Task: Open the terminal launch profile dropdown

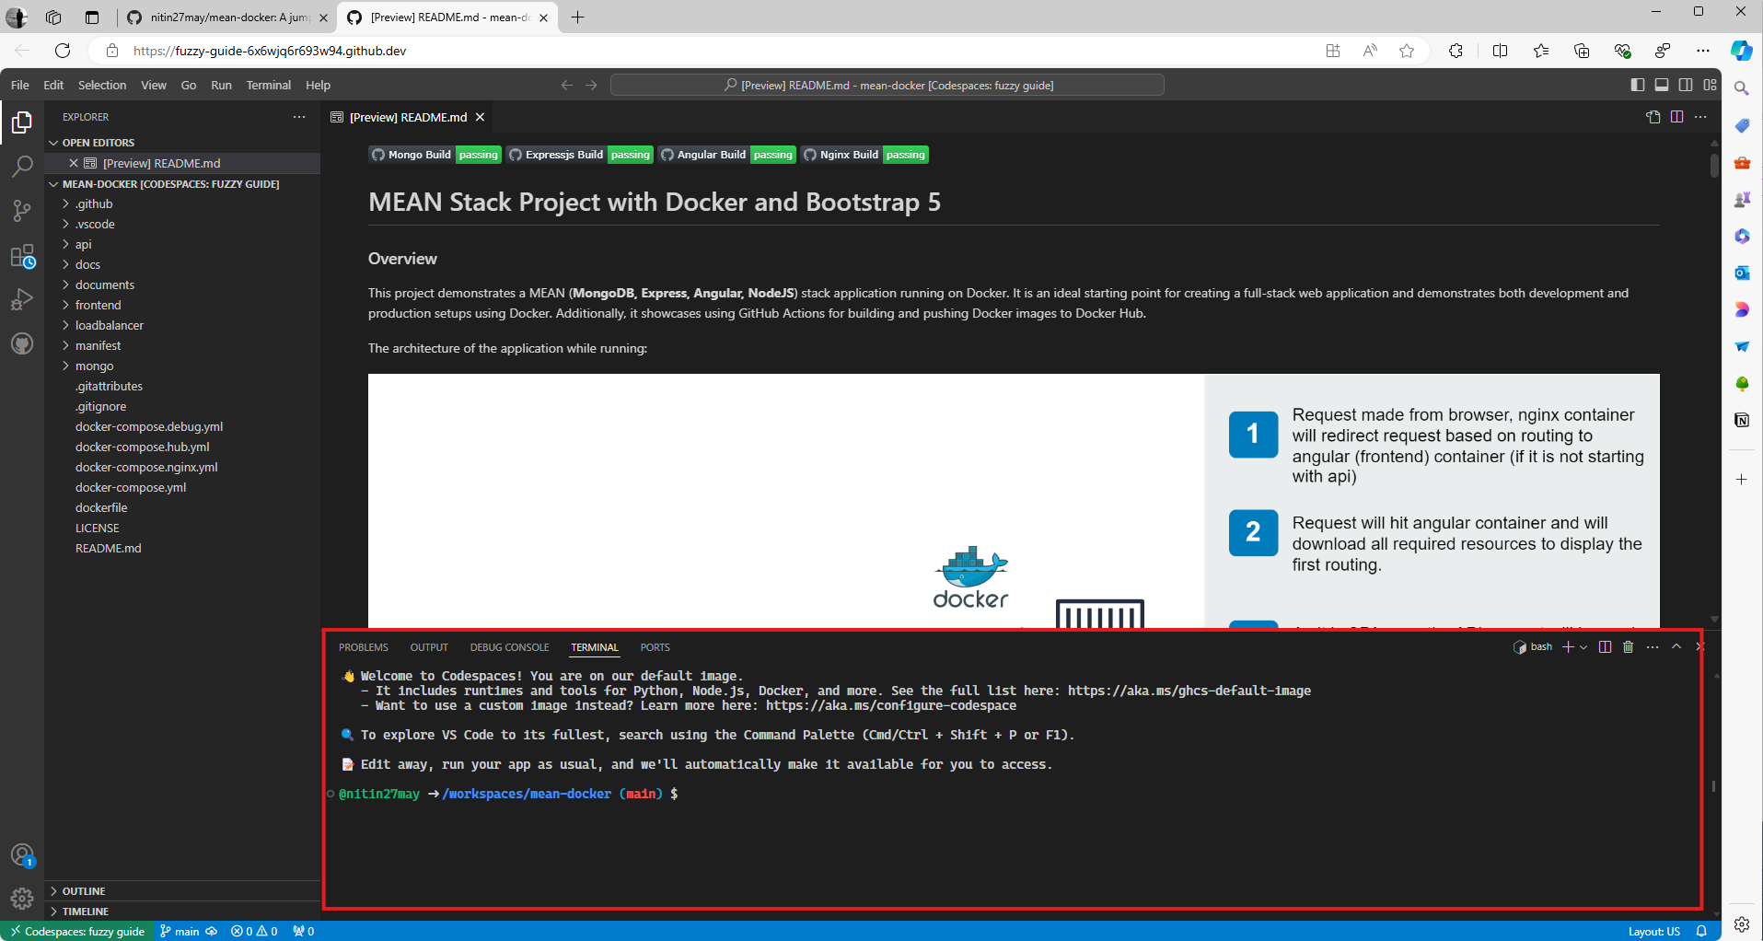Action: (x=1583, y=647)
